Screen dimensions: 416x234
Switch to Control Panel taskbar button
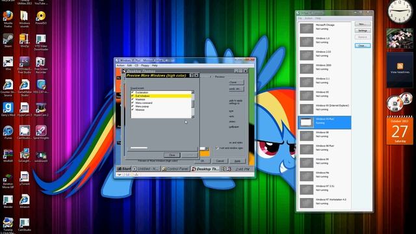[x=175, y=169]
